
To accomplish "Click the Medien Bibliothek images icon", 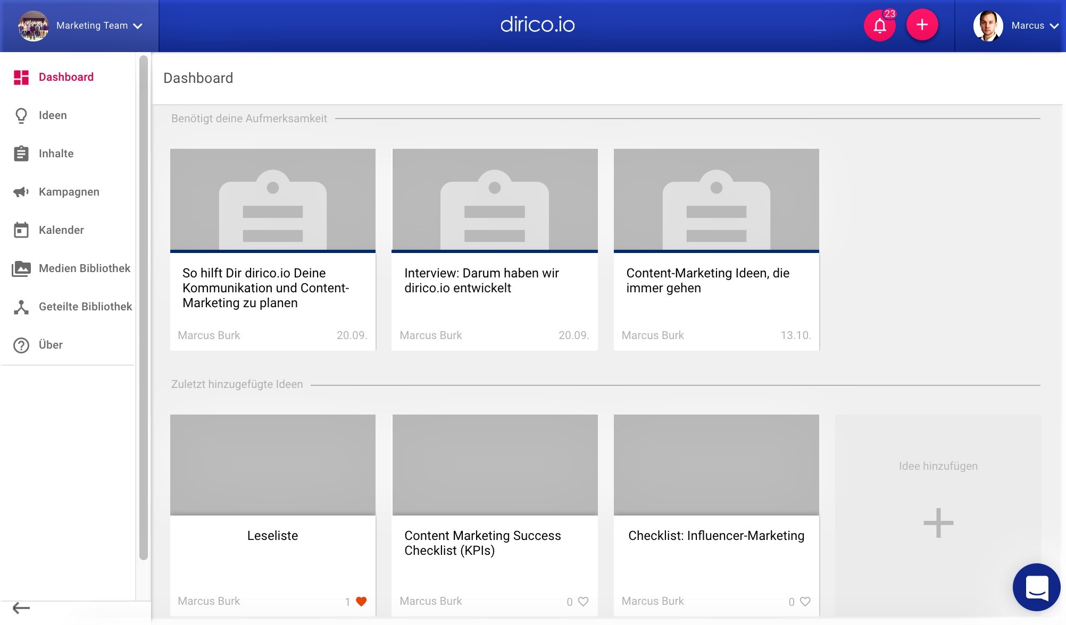I will click(21, 268).
